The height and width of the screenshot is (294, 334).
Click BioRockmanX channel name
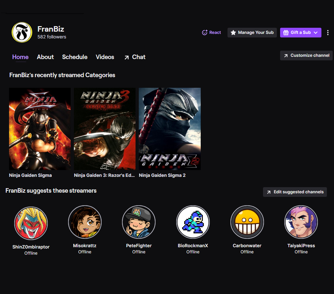pos(193,246)
